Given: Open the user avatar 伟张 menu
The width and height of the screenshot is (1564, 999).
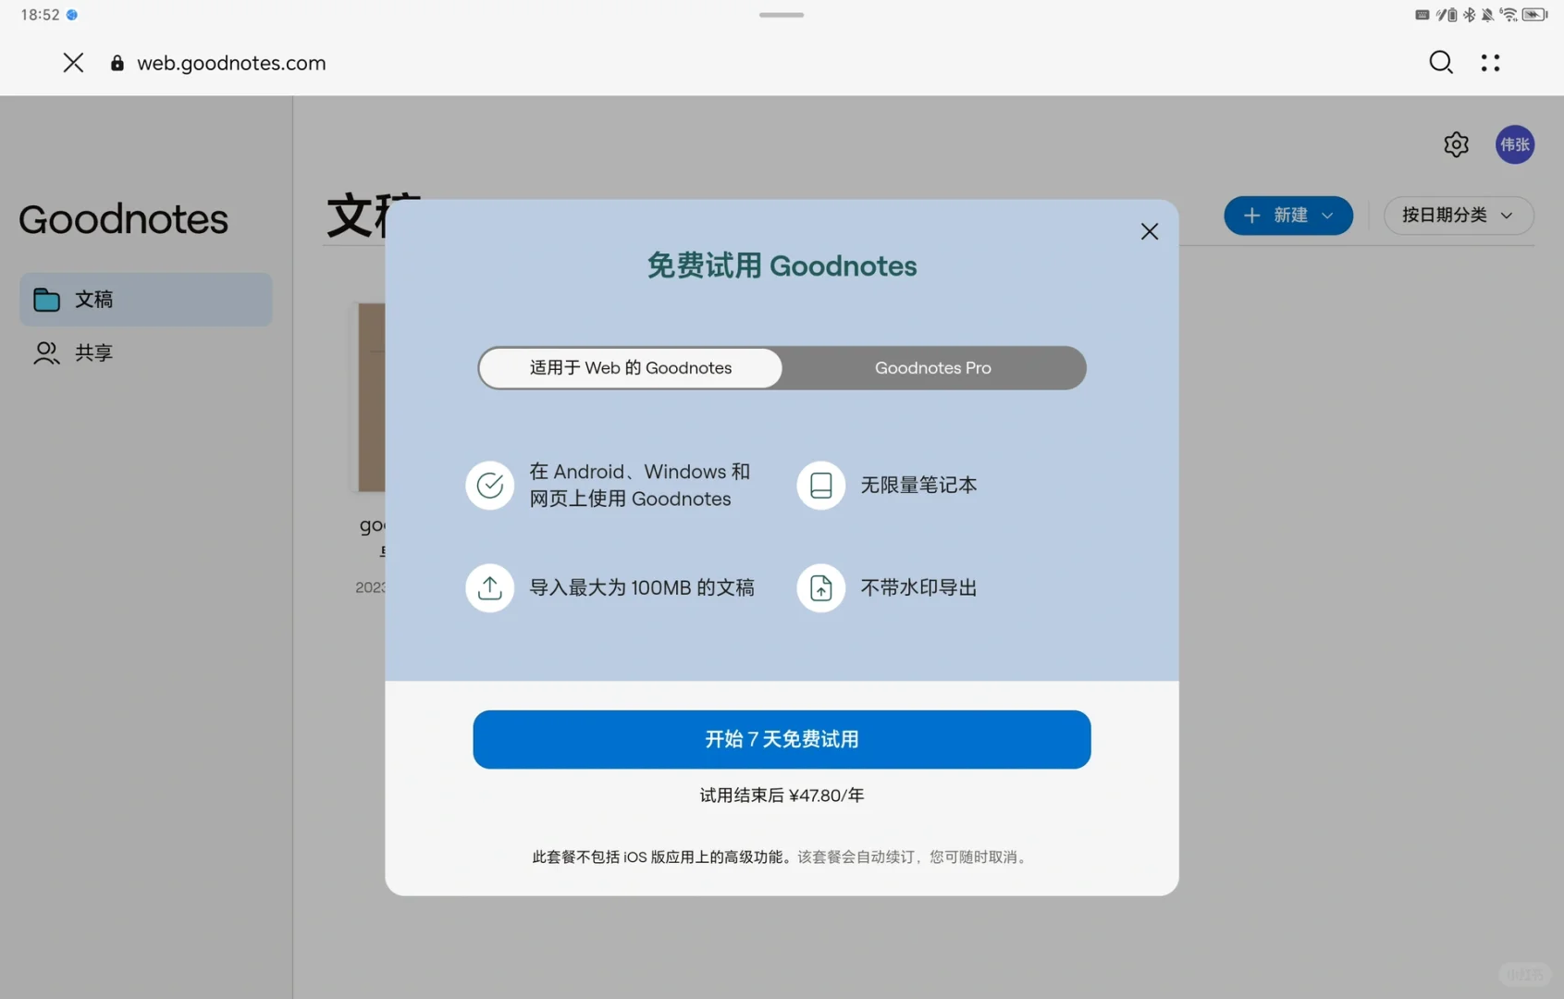Looking at the screenshot, I should [1515, 144].
